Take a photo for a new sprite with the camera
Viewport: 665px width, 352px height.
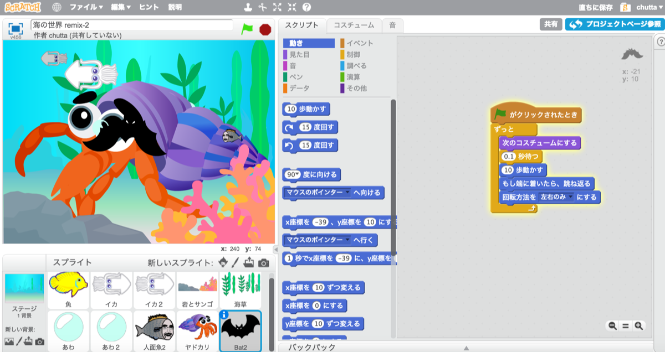click(x=263, y=261)
